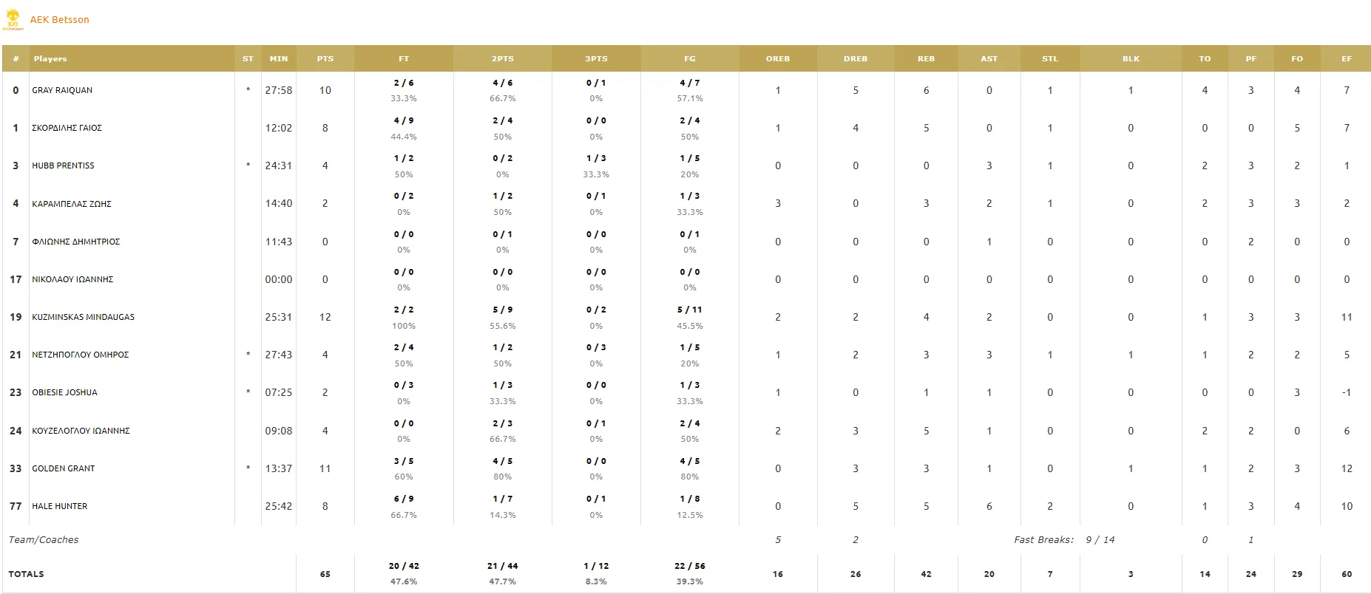Click the 3PTS column header

tap(596, 58)
